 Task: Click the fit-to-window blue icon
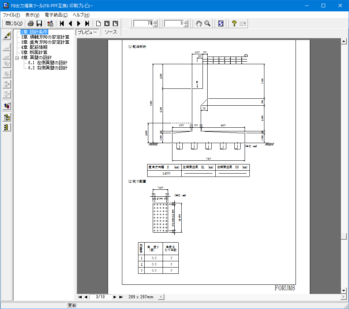[221, 23]
